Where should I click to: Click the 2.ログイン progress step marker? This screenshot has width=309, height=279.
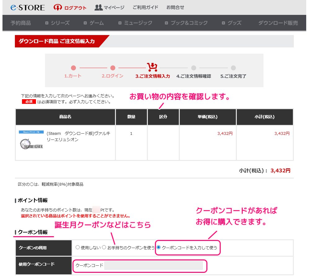point(113,68)
